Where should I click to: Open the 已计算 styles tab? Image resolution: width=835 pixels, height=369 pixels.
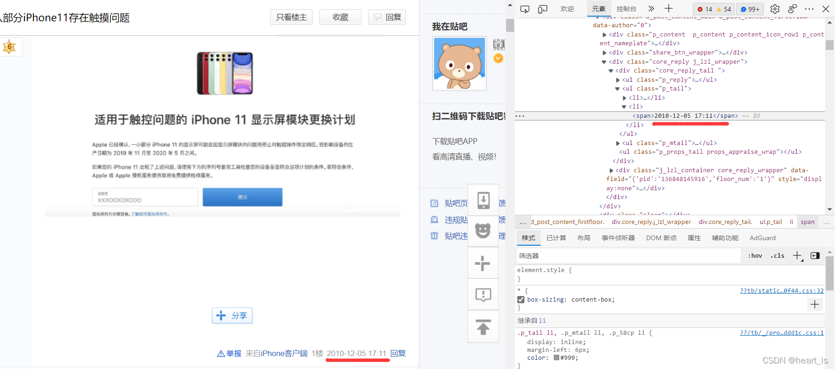556,238
